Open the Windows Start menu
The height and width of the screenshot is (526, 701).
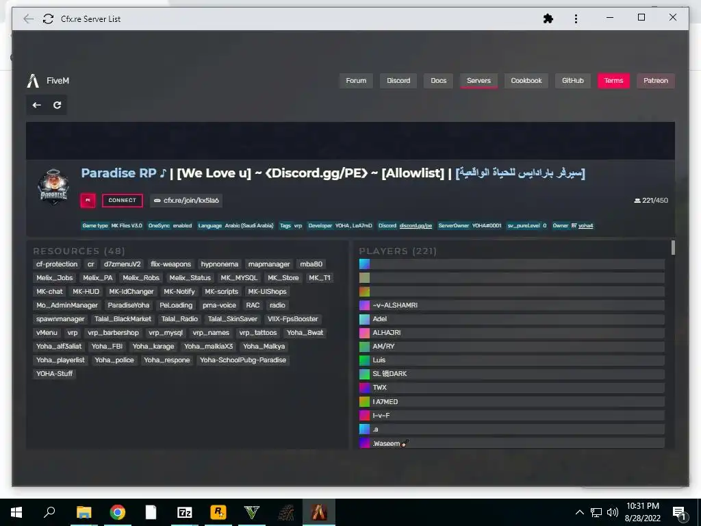(x=16, y=512)
